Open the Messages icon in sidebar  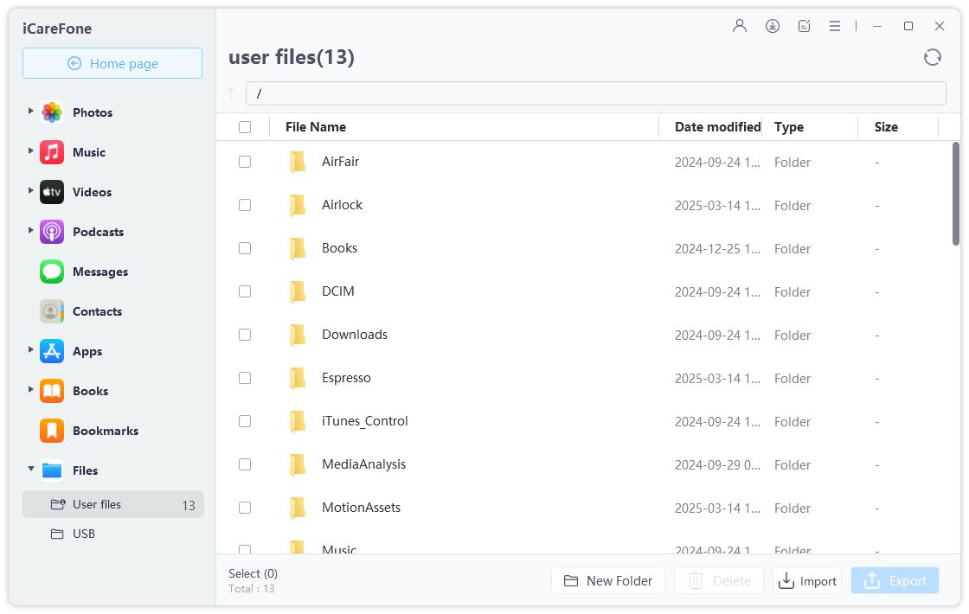pyautogui.click(x=52, y=272)
